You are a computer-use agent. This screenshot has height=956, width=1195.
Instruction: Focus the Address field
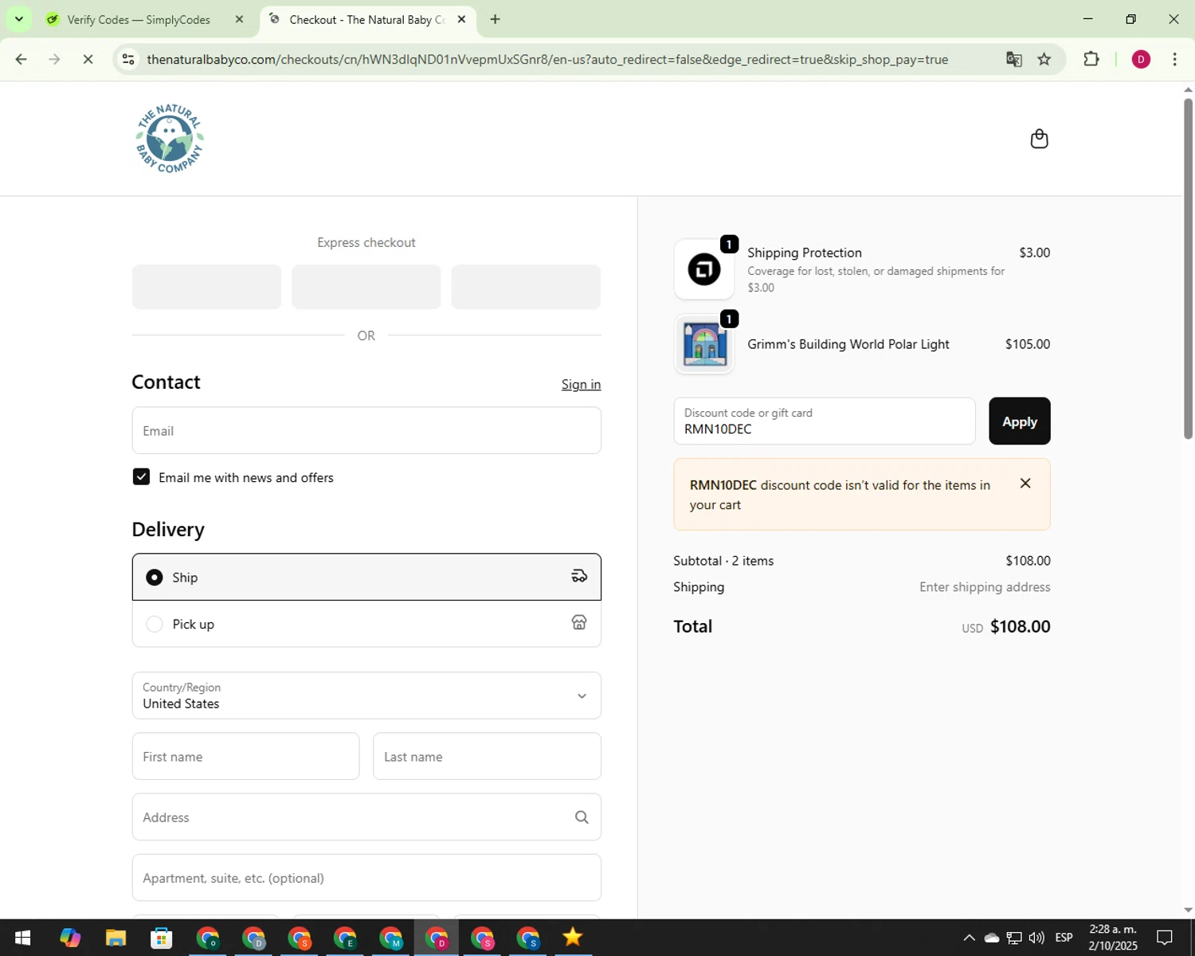(366, 817)
